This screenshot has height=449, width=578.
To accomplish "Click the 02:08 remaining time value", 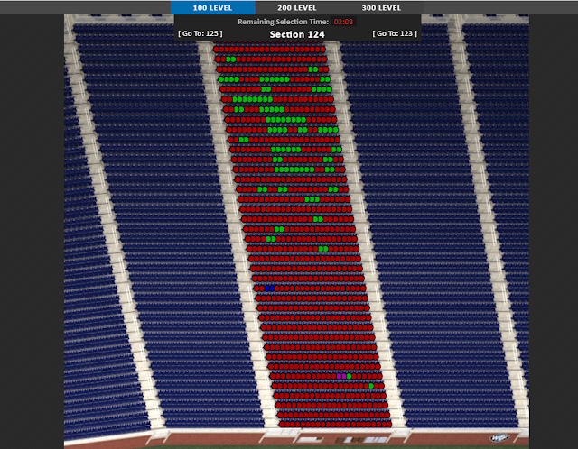I will 343,22.
